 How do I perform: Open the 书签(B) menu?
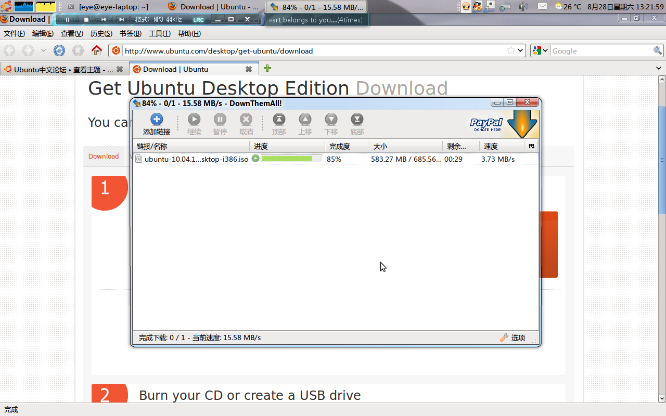(130, 33)
